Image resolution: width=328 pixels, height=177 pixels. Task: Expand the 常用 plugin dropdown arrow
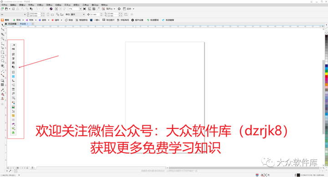(x=23, y=20)
